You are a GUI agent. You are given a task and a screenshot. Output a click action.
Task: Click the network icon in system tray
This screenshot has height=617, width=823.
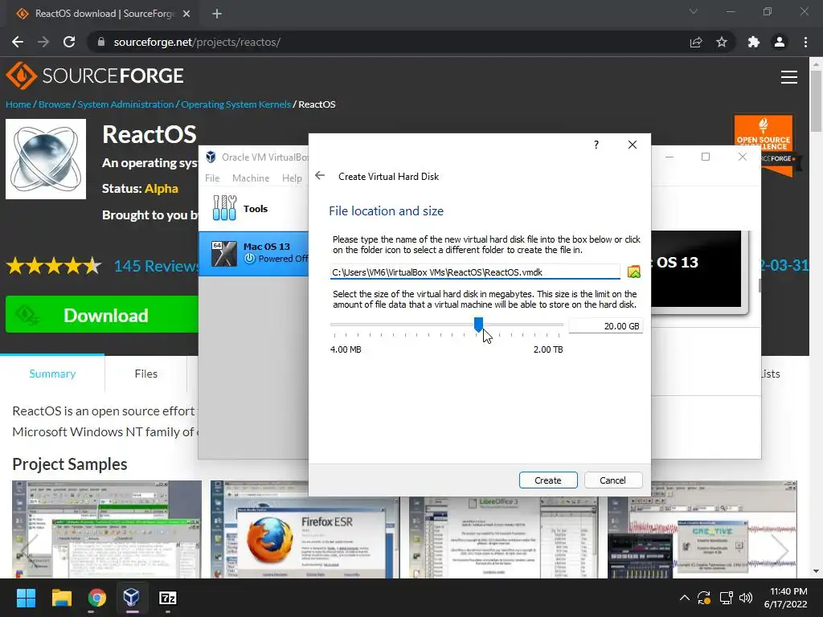pyautogui.click(x=726, y=598)
